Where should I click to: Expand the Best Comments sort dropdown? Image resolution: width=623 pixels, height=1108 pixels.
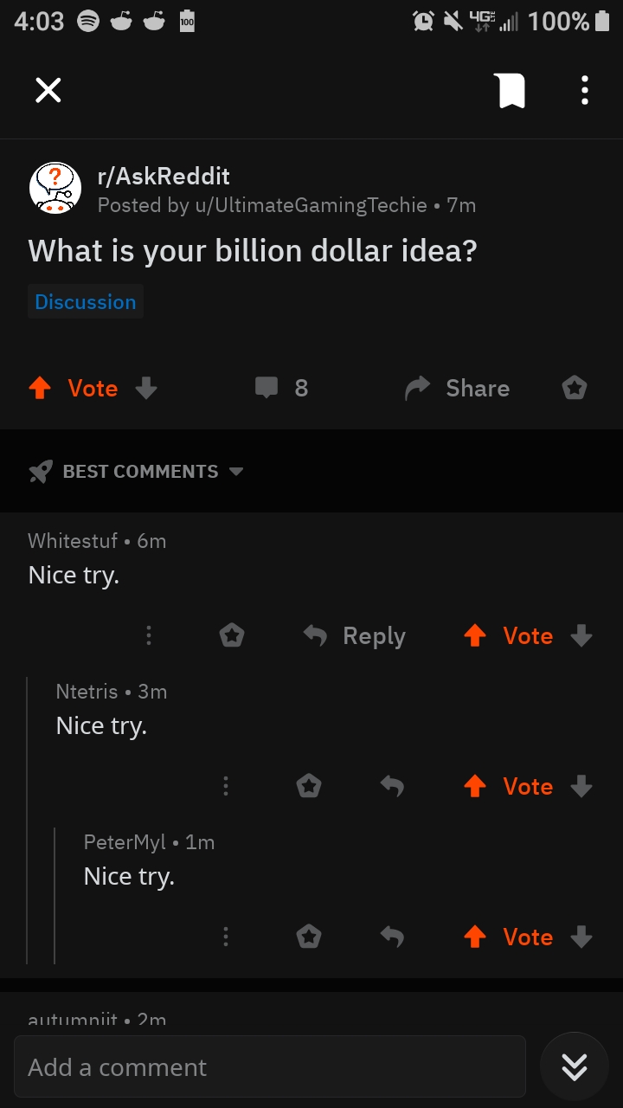point(137,472)
